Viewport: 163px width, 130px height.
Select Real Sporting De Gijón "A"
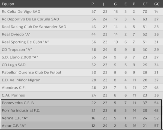tap(25, 42)
